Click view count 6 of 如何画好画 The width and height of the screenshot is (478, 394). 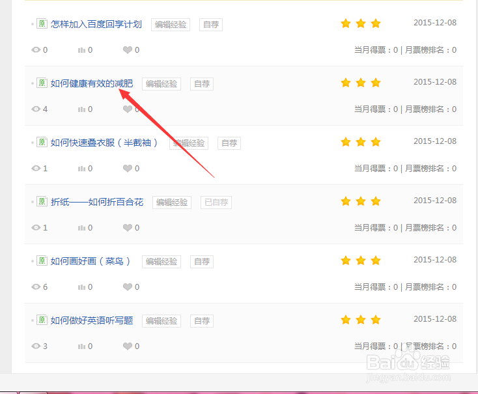pos(45,287)
